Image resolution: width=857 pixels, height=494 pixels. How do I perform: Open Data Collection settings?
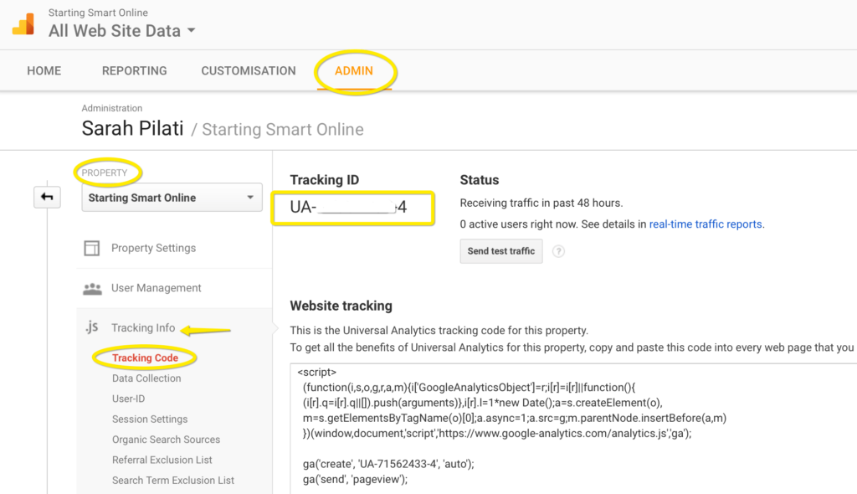click(146, 378)
